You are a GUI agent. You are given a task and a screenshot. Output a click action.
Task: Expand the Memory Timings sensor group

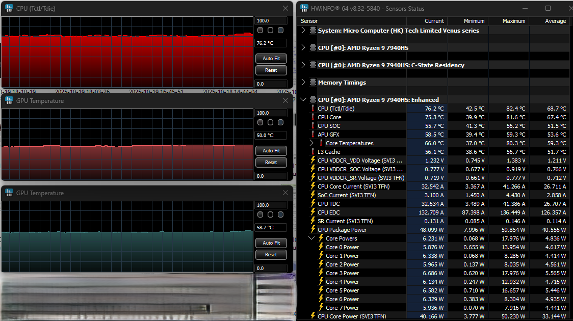304,83
